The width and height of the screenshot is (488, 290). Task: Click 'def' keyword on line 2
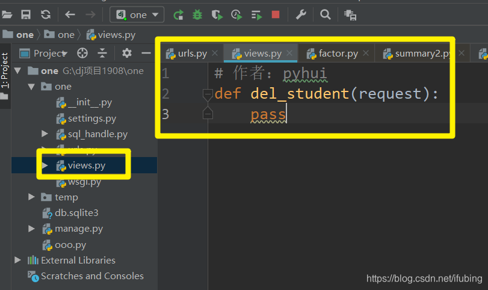[x=228, y=94]
